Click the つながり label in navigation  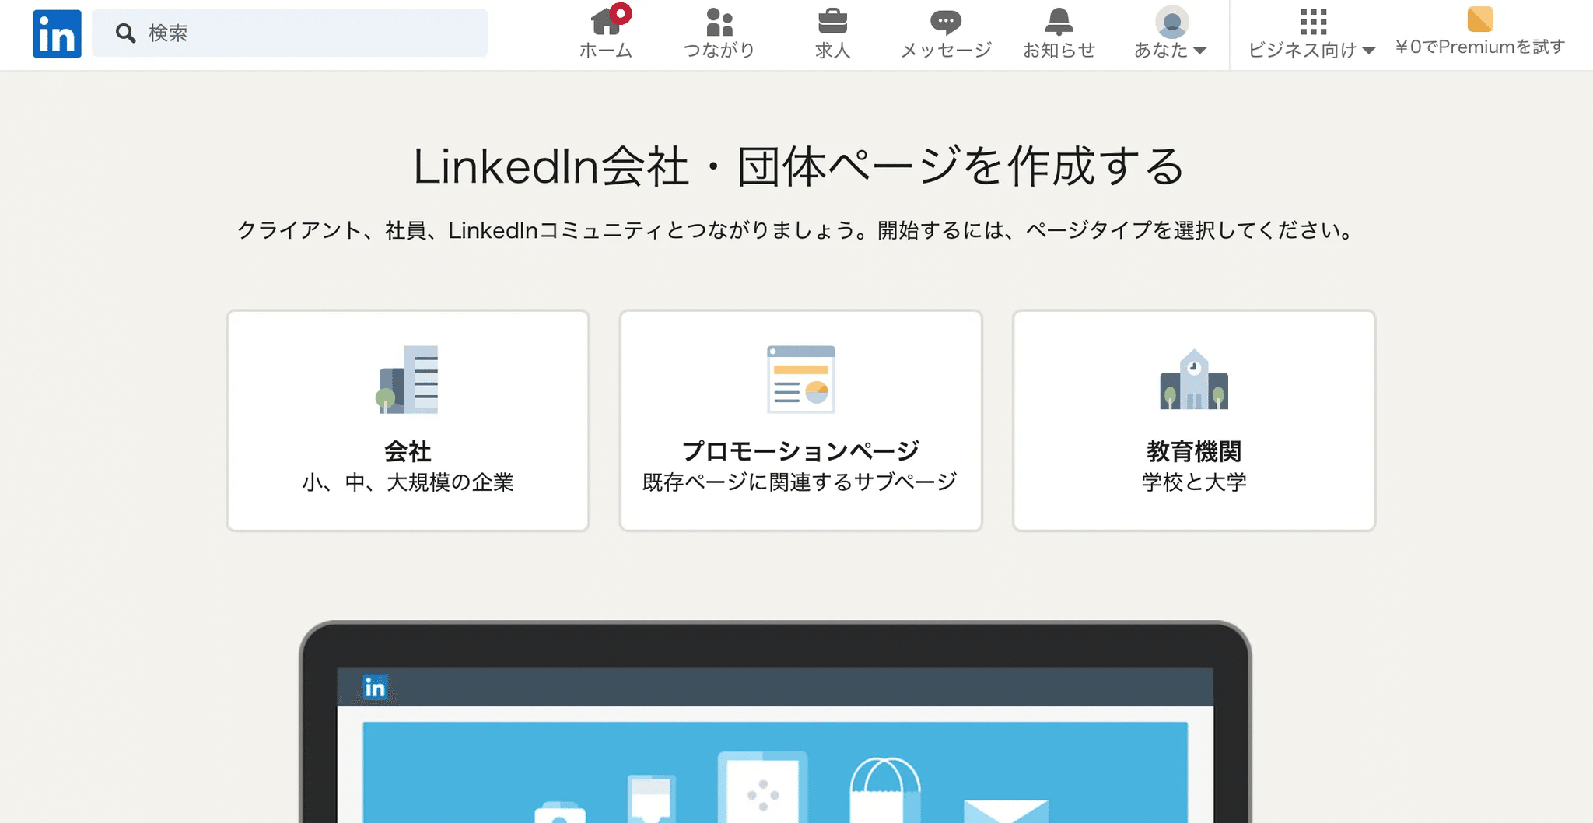[x=719, y=51]
